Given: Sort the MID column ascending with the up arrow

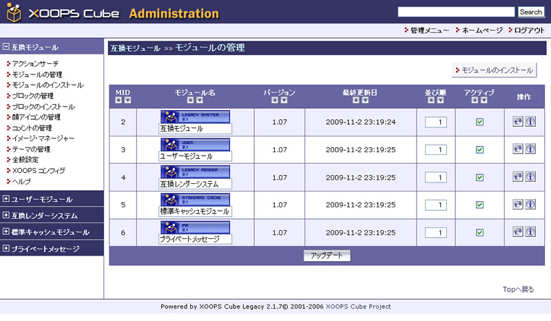Looking at the screenshot, I should (118, 101).
